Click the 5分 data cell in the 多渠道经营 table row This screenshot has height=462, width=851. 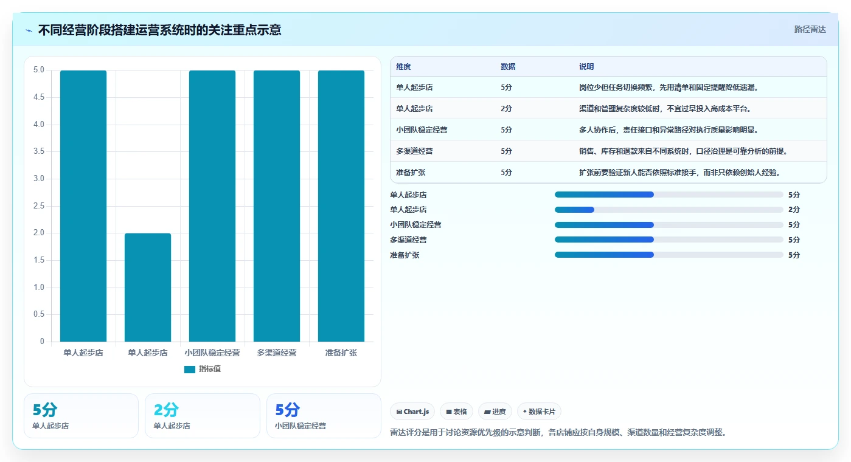506,151
